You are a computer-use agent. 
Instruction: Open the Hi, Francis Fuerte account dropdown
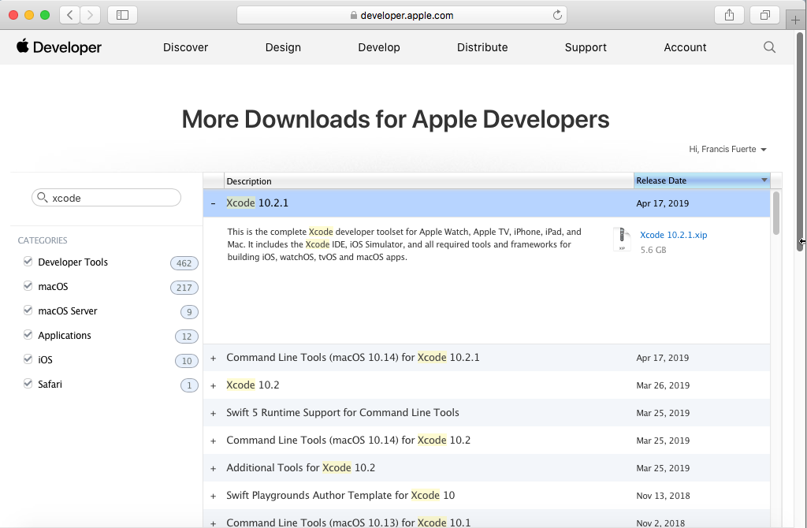coord(727,149)
